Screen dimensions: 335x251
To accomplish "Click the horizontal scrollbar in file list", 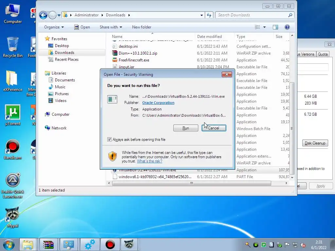I will [192, 183].
